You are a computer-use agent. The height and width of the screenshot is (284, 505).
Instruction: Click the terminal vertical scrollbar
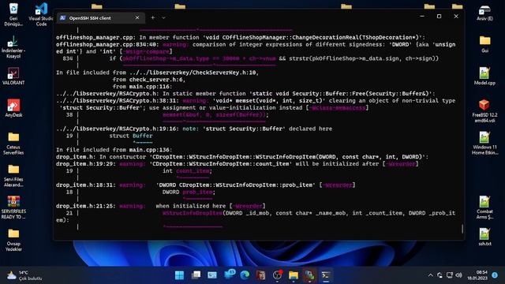tap(462, 229)
